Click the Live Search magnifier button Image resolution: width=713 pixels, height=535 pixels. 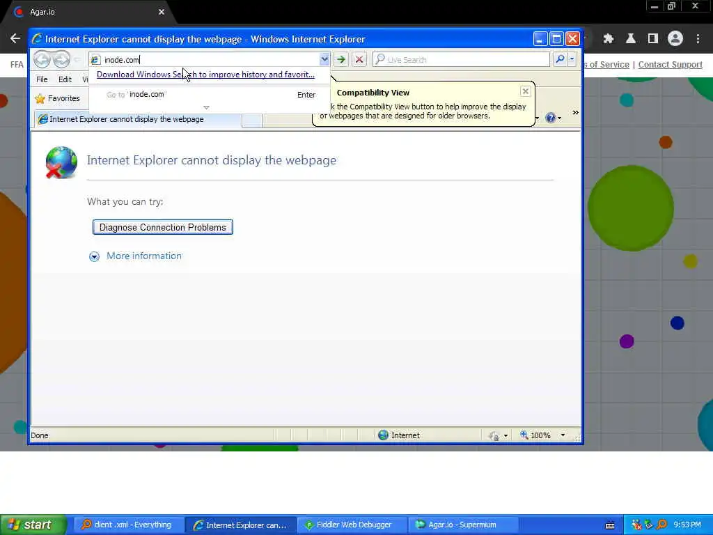[x=561, y=59]
